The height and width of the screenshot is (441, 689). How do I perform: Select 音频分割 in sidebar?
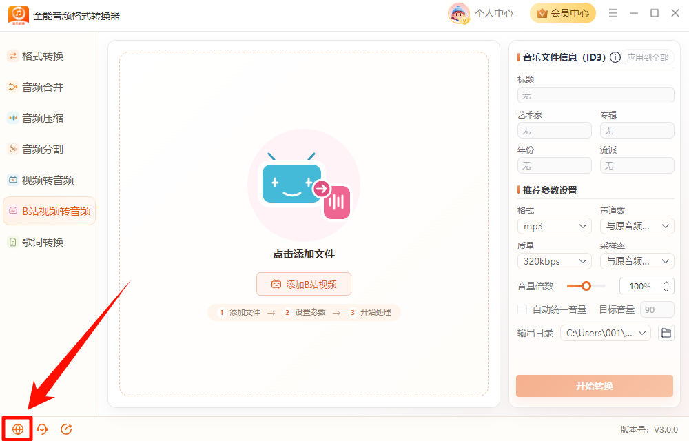(49, 149)
